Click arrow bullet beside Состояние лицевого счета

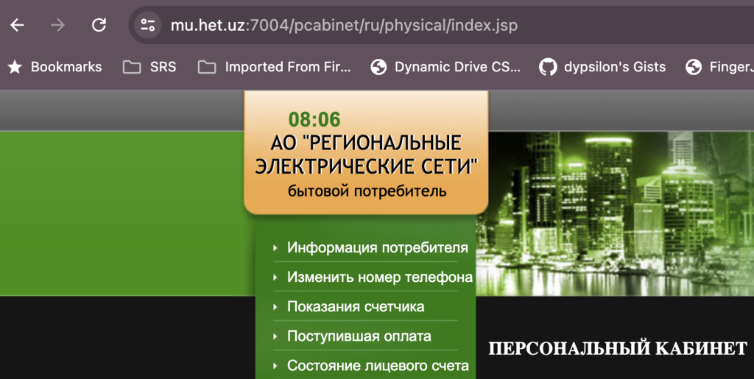pyautogui.click(x=275, y=366)
